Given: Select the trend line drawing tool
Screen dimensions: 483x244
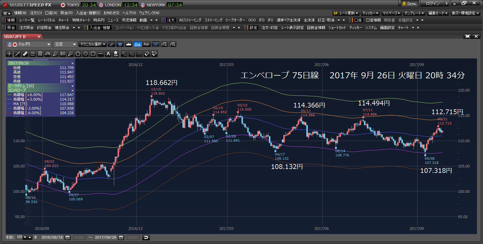Looking at the screenshot, I should click(x=17, y=54).
